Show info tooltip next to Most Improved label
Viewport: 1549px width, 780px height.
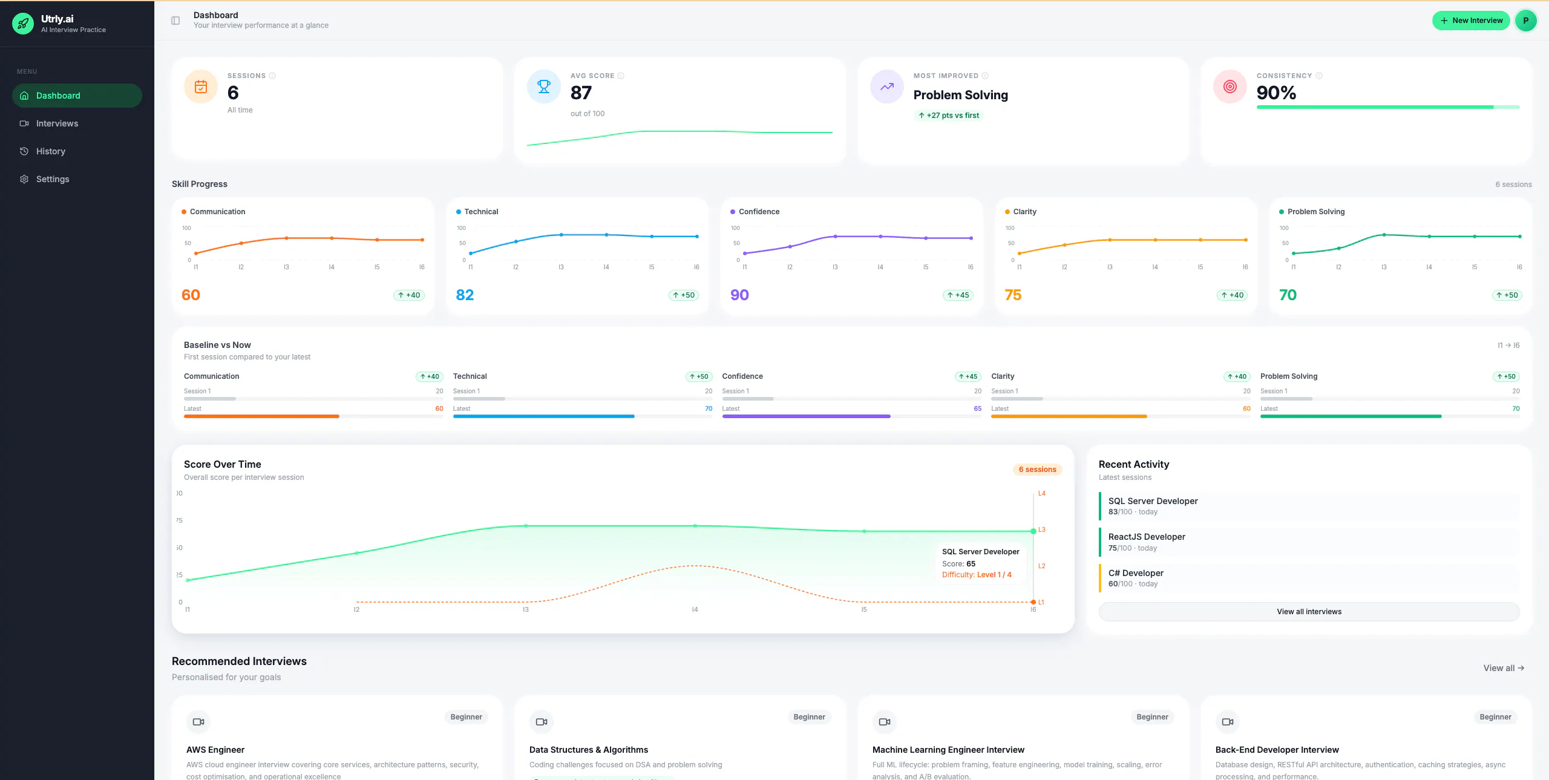pyautogui.click(x=985, y=76)
